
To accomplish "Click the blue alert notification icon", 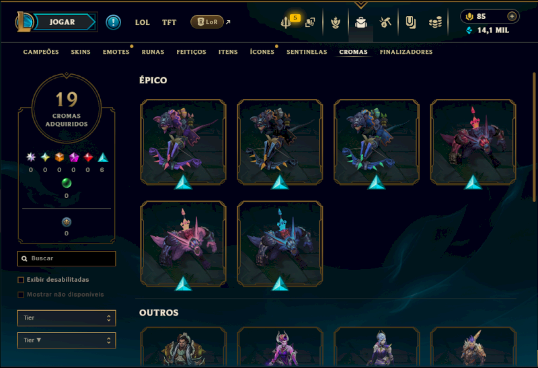I will click(x=113, y=22).
